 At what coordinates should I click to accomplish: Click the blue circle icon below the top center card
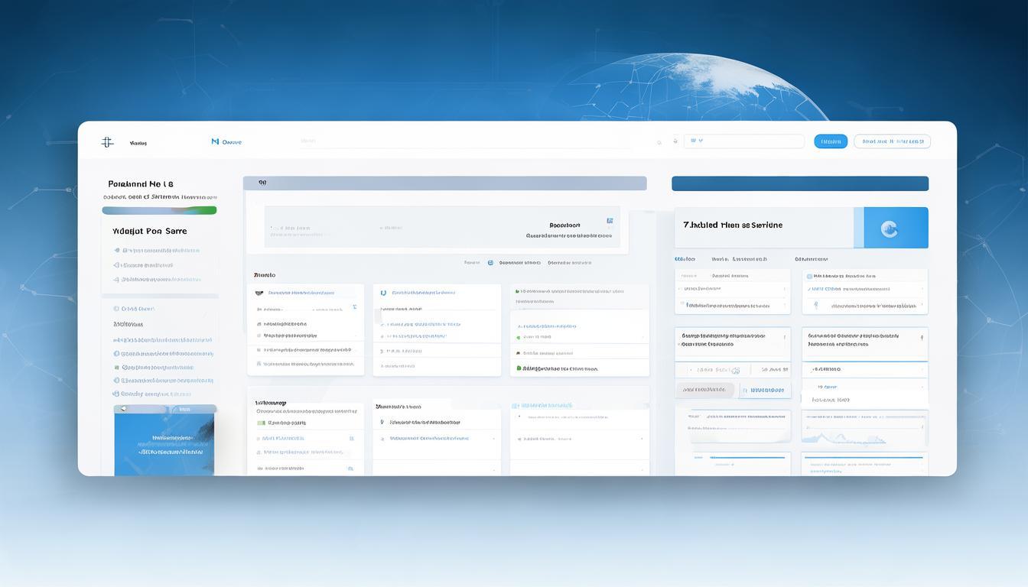[490, 262]
